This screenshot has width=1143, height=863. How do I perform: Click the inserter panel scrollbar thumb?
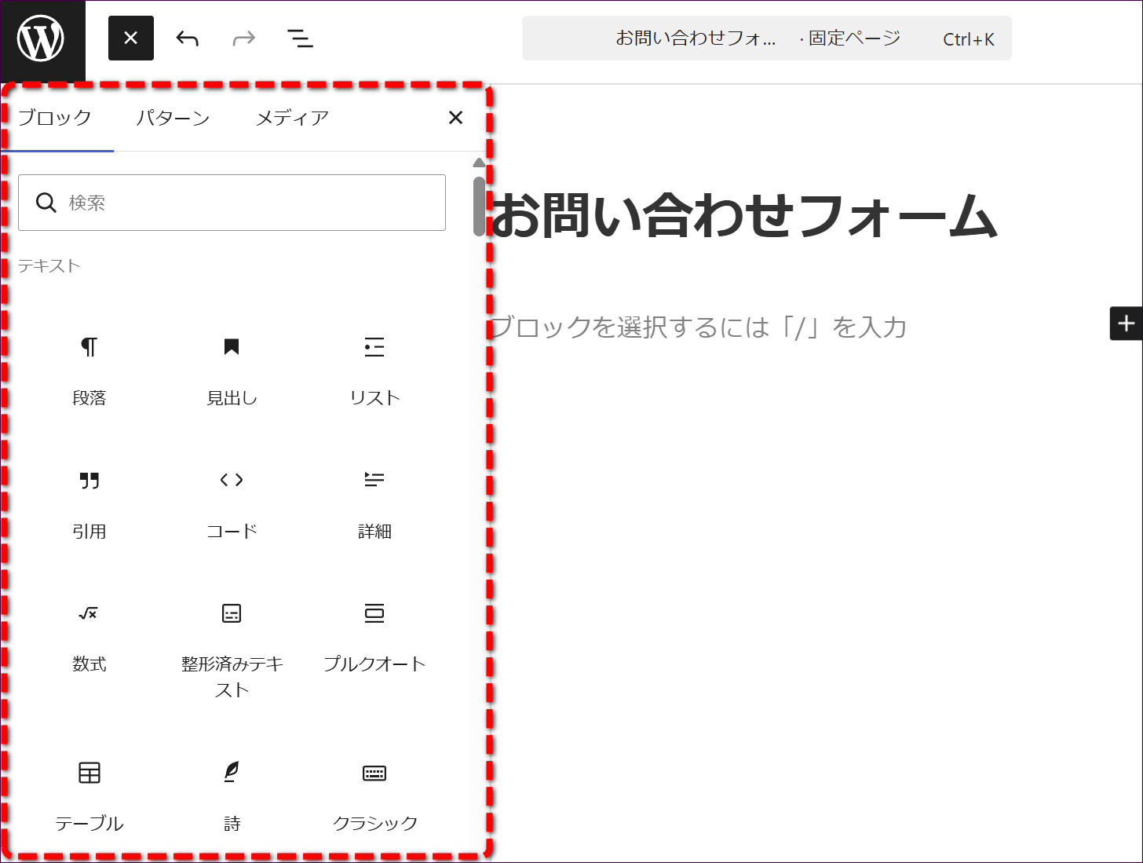(479, 206)
